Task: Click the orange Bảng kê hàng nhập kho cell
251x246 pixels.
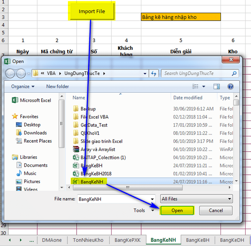Action: (181, 17)
